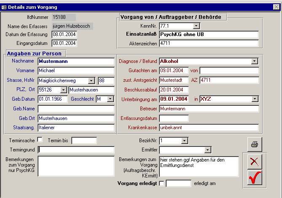The width and height of the screenshot is (282, 198).
Task: Expand the Geschlecht dropdown
Action: click(110, 99)
